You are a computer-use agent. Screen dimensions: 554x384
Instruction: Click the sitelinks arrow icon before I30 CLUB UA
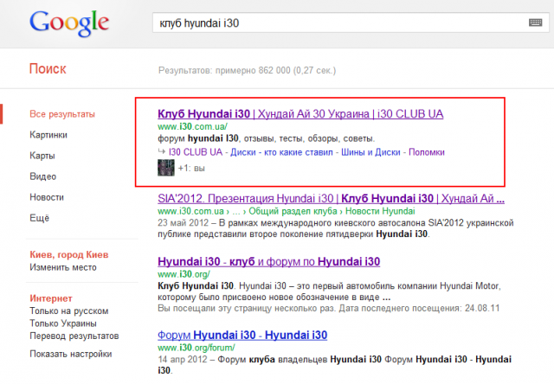[x=162, y=151]
